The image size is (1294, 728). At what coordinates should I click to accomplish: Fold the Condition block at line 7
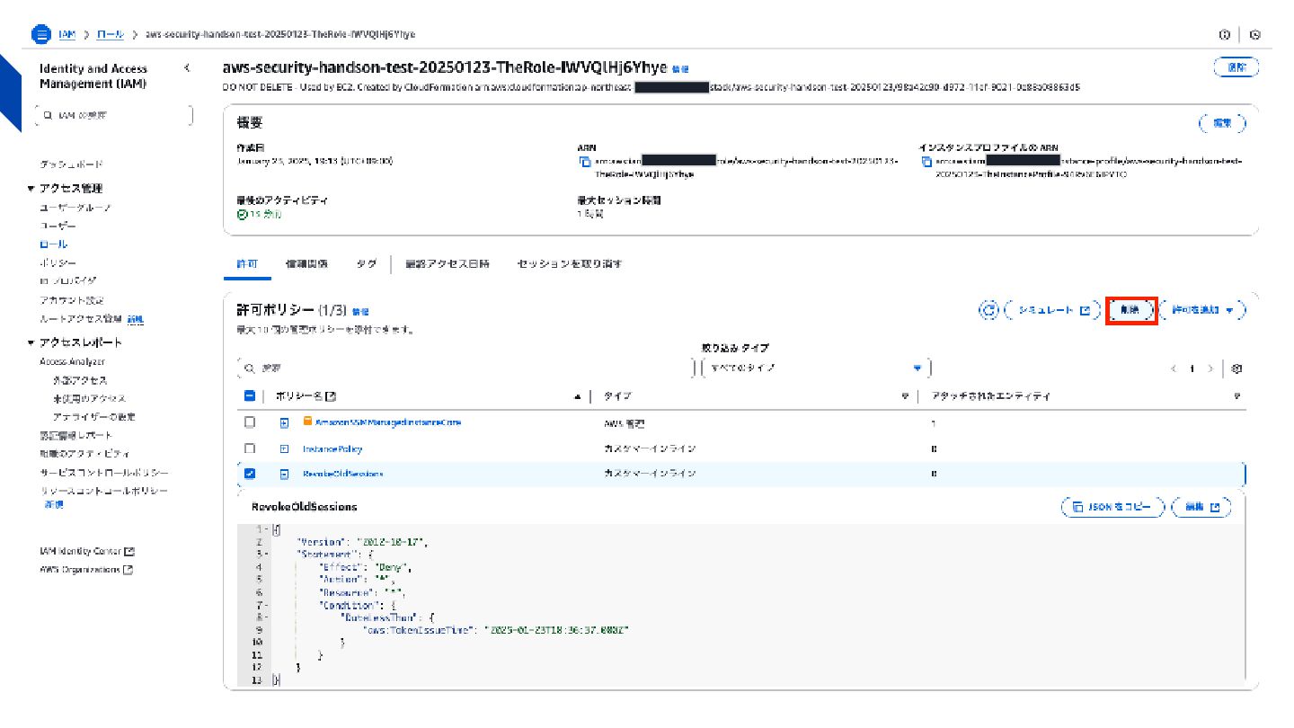tap(267, 606)
